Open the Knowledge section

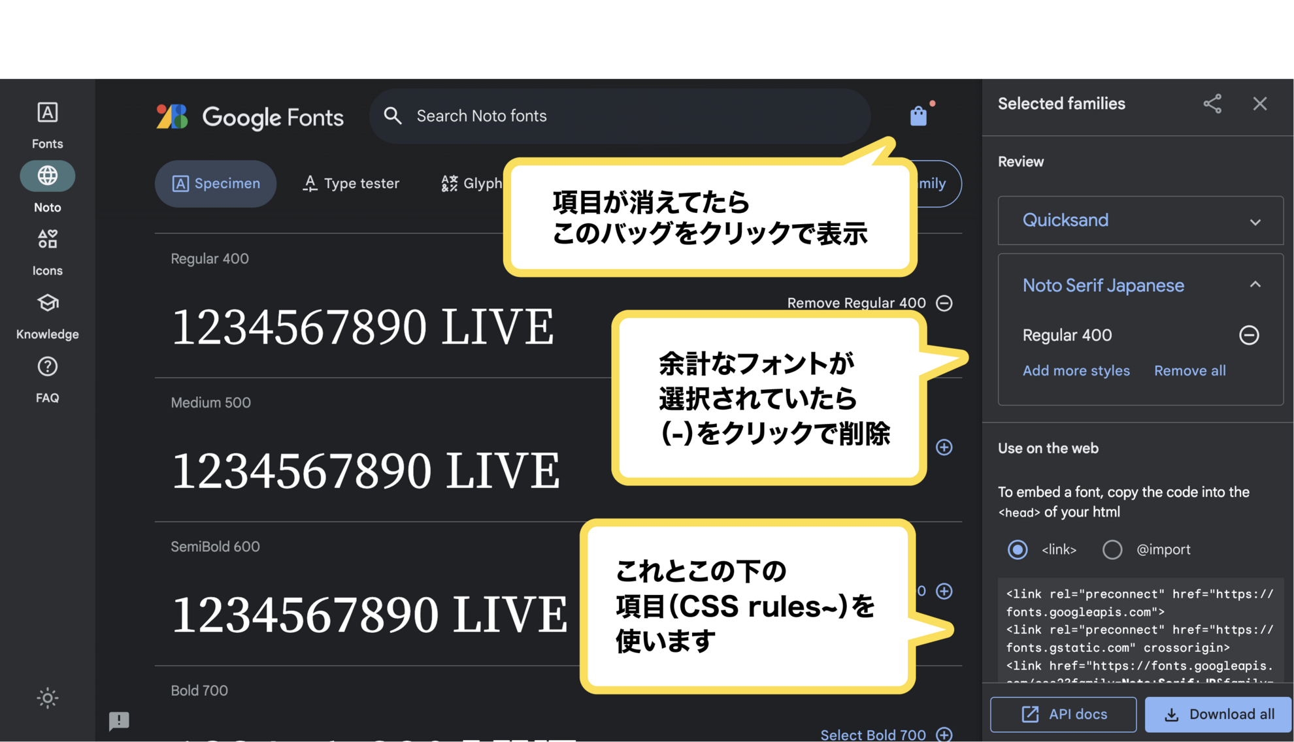pyautogui.click(x=47, y=316)
